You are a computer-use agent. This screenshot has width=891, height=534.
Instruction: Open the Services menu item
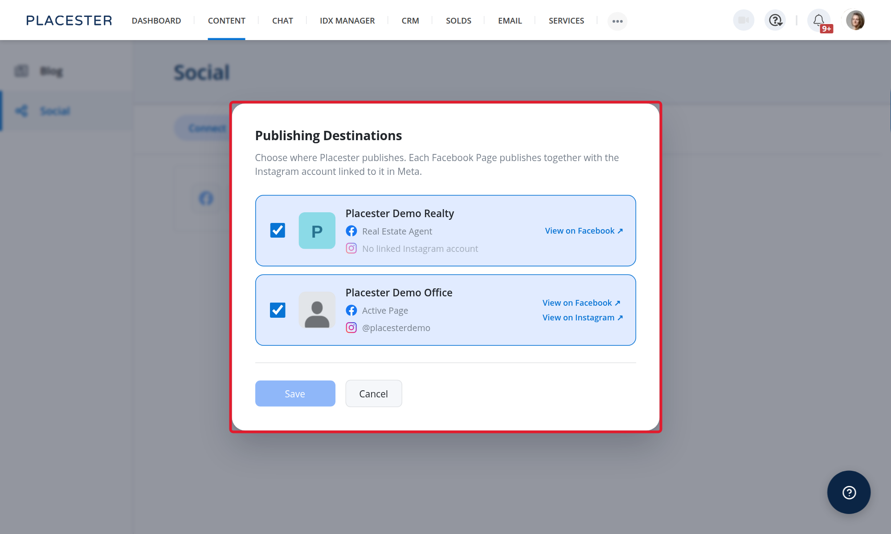click(x=566, y=20)
